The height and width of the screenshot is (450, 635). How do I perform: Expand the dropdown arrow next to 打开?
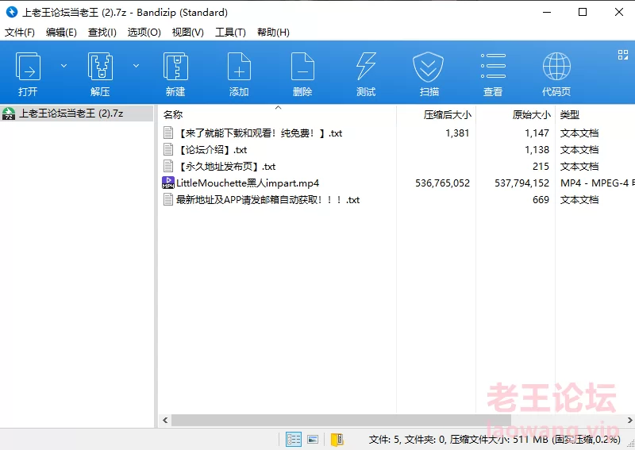63,66
